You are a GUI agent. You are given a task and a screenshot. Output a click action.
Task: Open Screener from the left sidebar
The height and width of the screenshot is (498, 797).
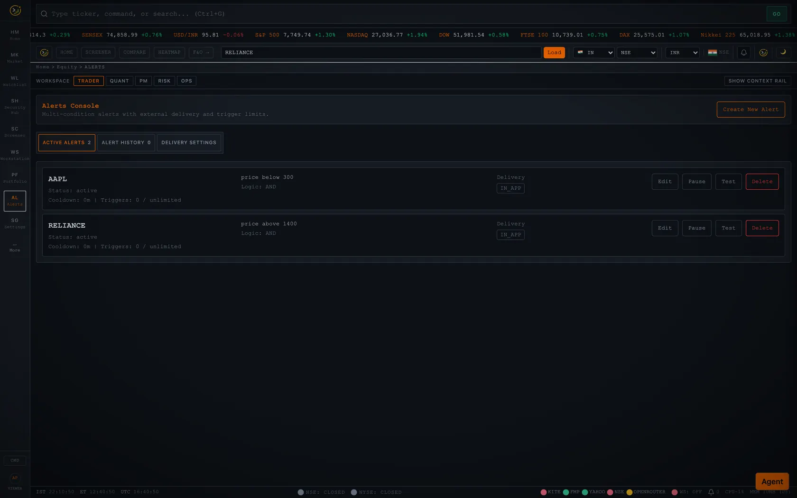tap(15, 132)
